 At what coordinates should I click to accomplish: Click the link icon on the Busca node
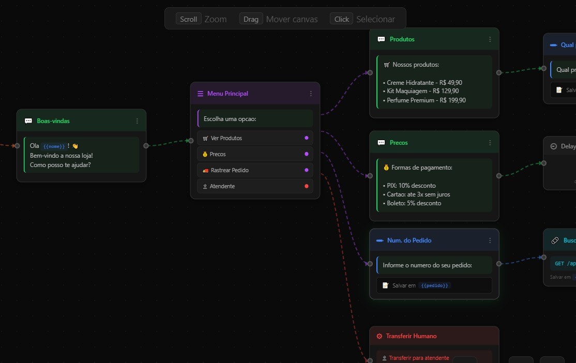(555, 240)
